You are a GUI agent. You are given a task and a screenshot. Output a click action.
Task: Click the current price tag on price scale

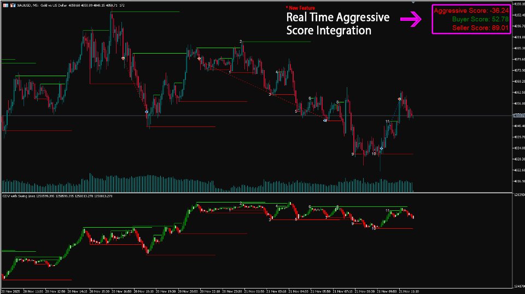pos(518,116)
